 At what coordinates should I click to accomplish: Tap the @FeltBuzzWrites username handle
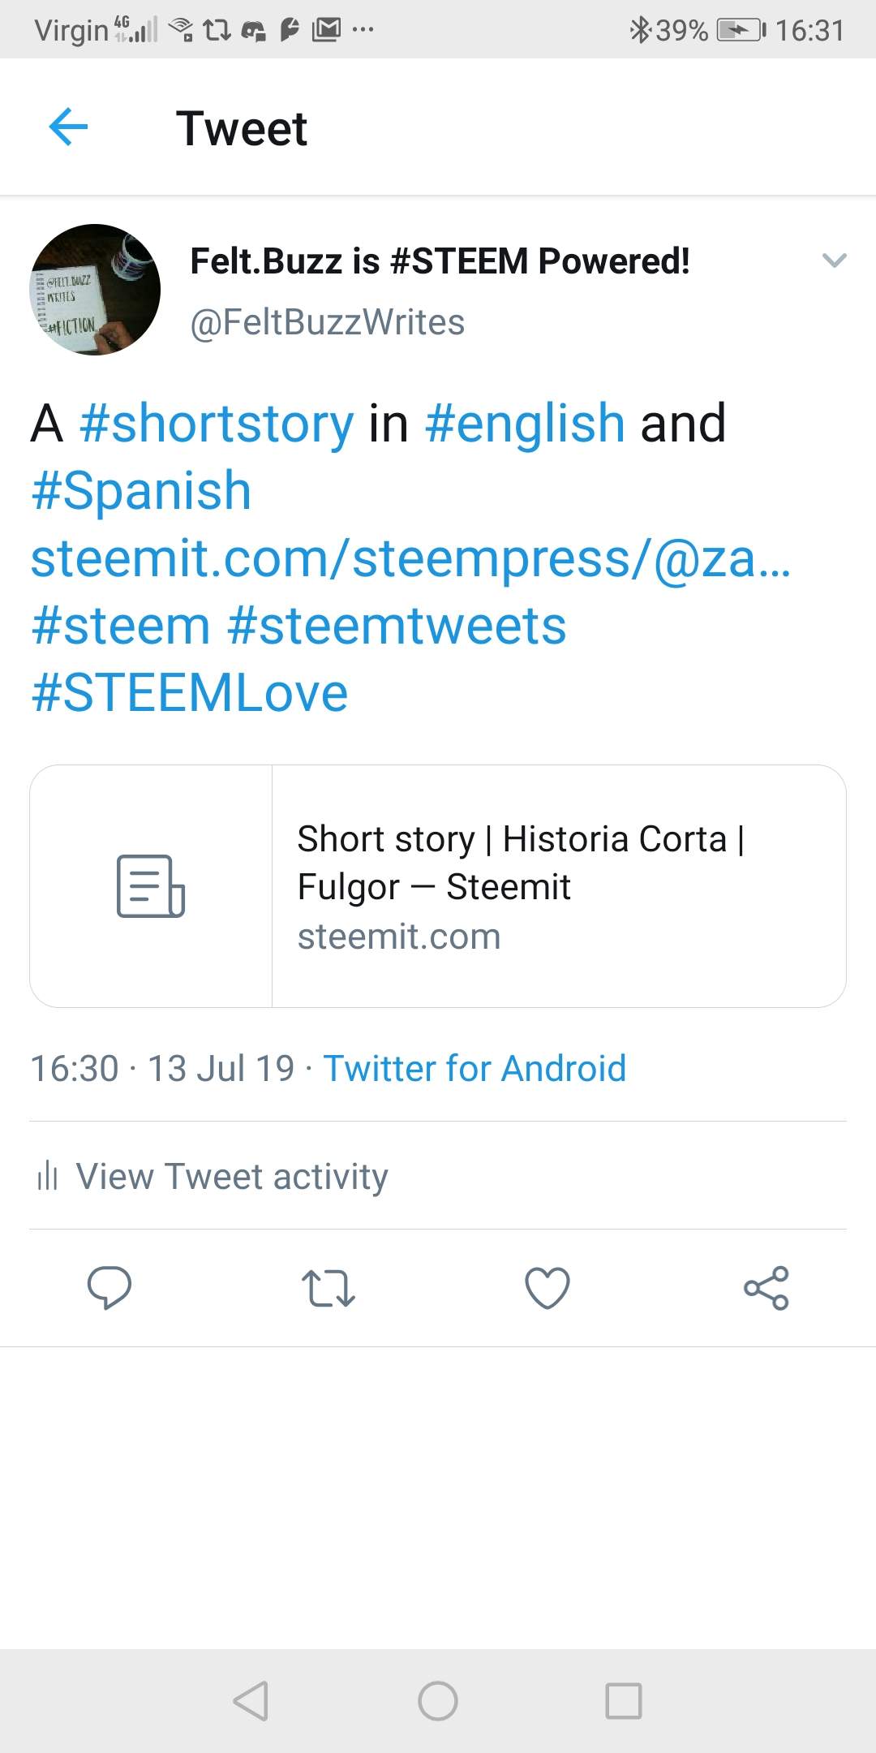(327, 322)
